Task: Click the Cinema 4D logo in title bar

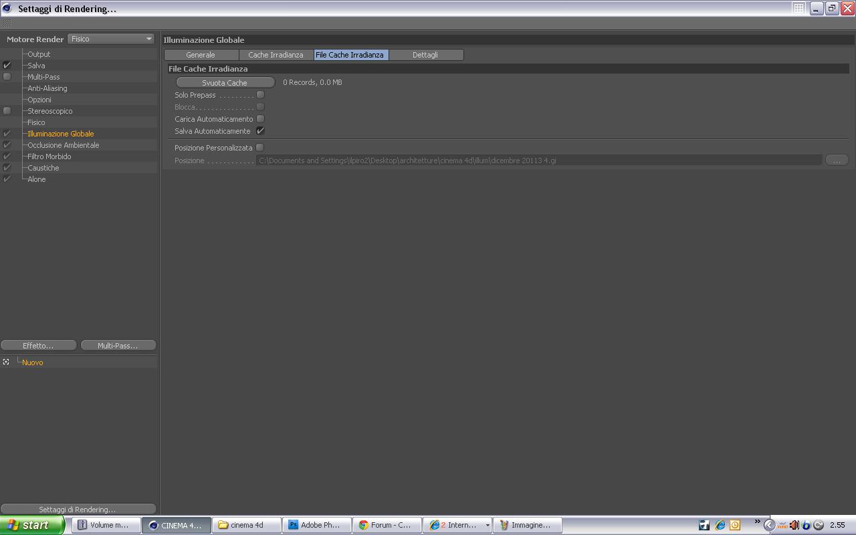Action: (7, 9)
